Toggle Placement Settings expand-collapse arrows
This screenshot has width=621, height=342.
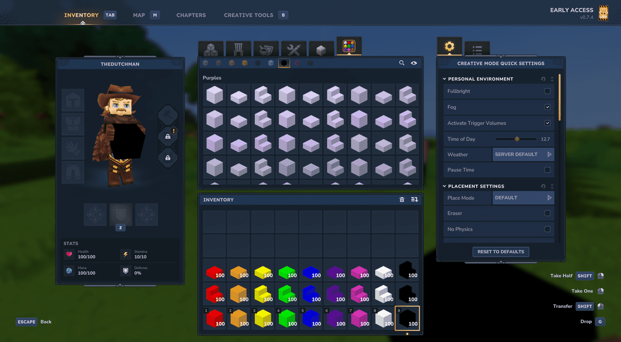pyautogui.click(x=552, y=186)
